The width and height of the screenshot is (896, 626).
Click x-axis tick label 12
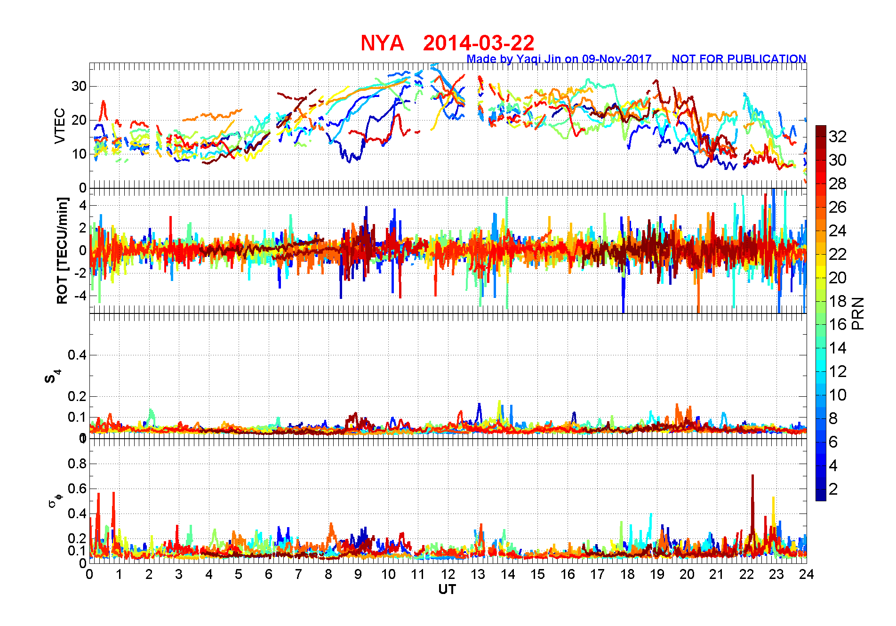tap(448, 574)
